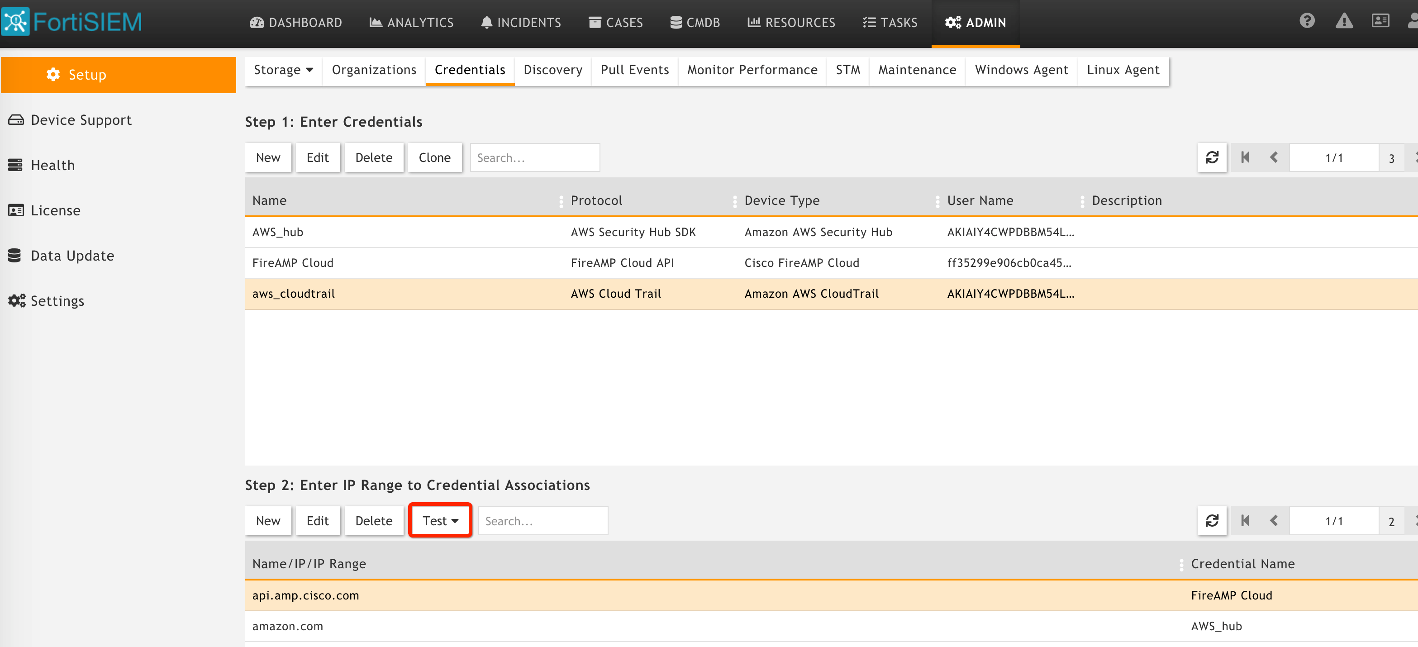Viewport: 1418px width, 647px height.
Task: Go to previous page in credentials table
Action: 1274,157
